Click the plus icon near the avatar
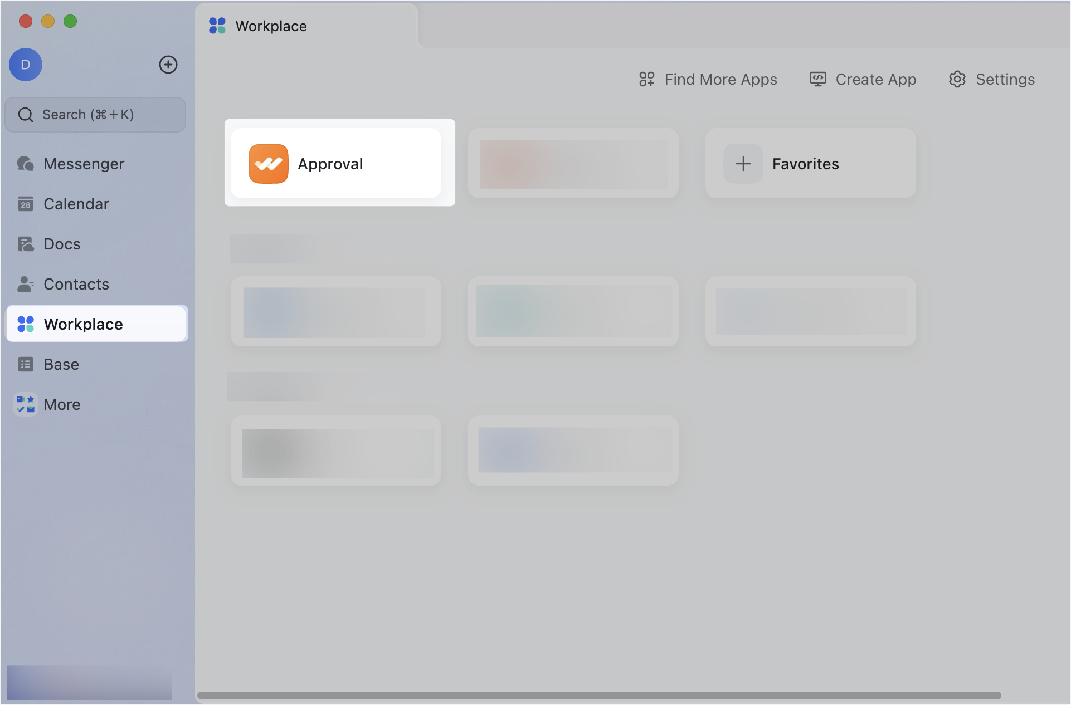This screenshot has height=705, width=1071. [x=168, y=65]
